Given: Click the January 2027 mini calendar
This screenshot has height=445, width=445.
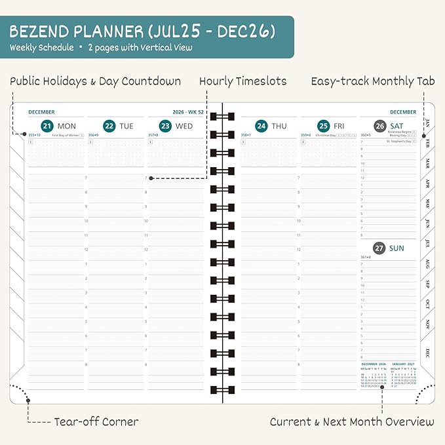Looking at the screenshot, I should pyautogui.click(x=404, y=376).
